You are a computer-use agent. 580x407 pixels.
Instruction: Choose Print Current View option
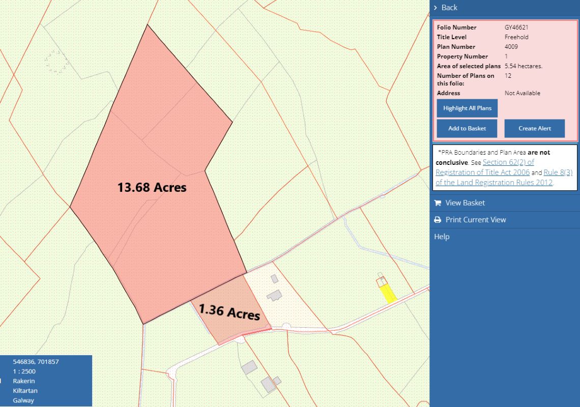pyautogui.click(x=476, y=220)
